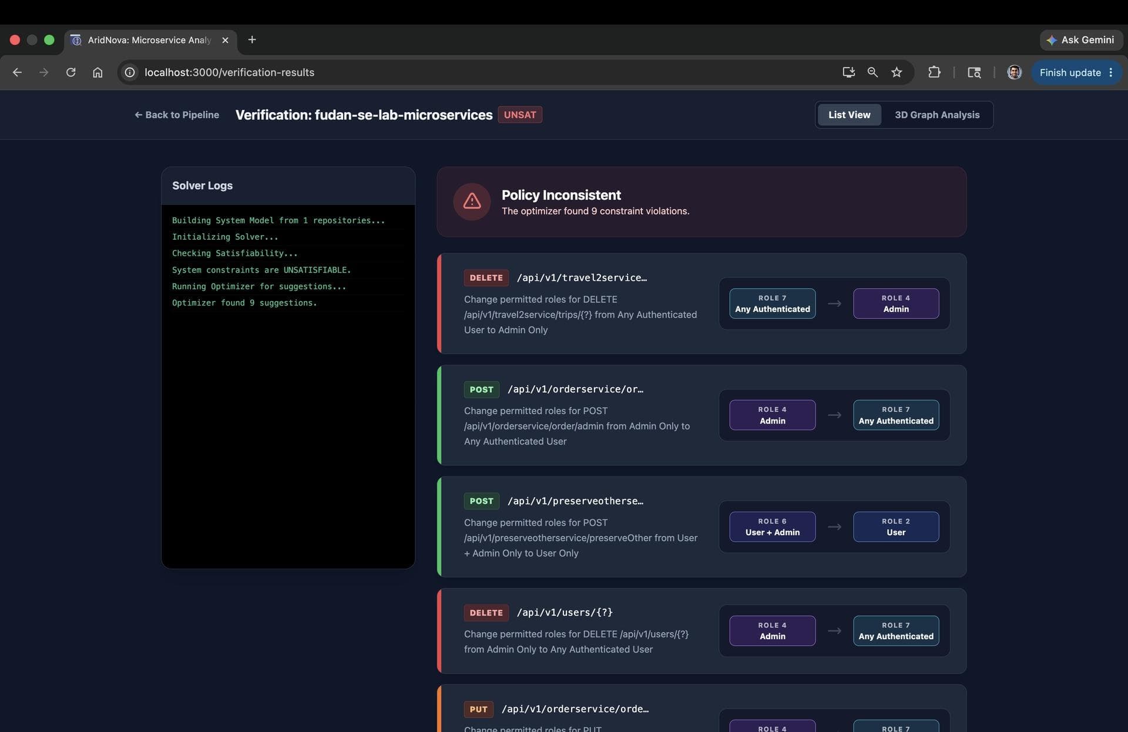Click Role 7 Any Authenticated in orderservice POST card
The width and height of the screenshot is (1128, 732).
(x=896, y=415)
